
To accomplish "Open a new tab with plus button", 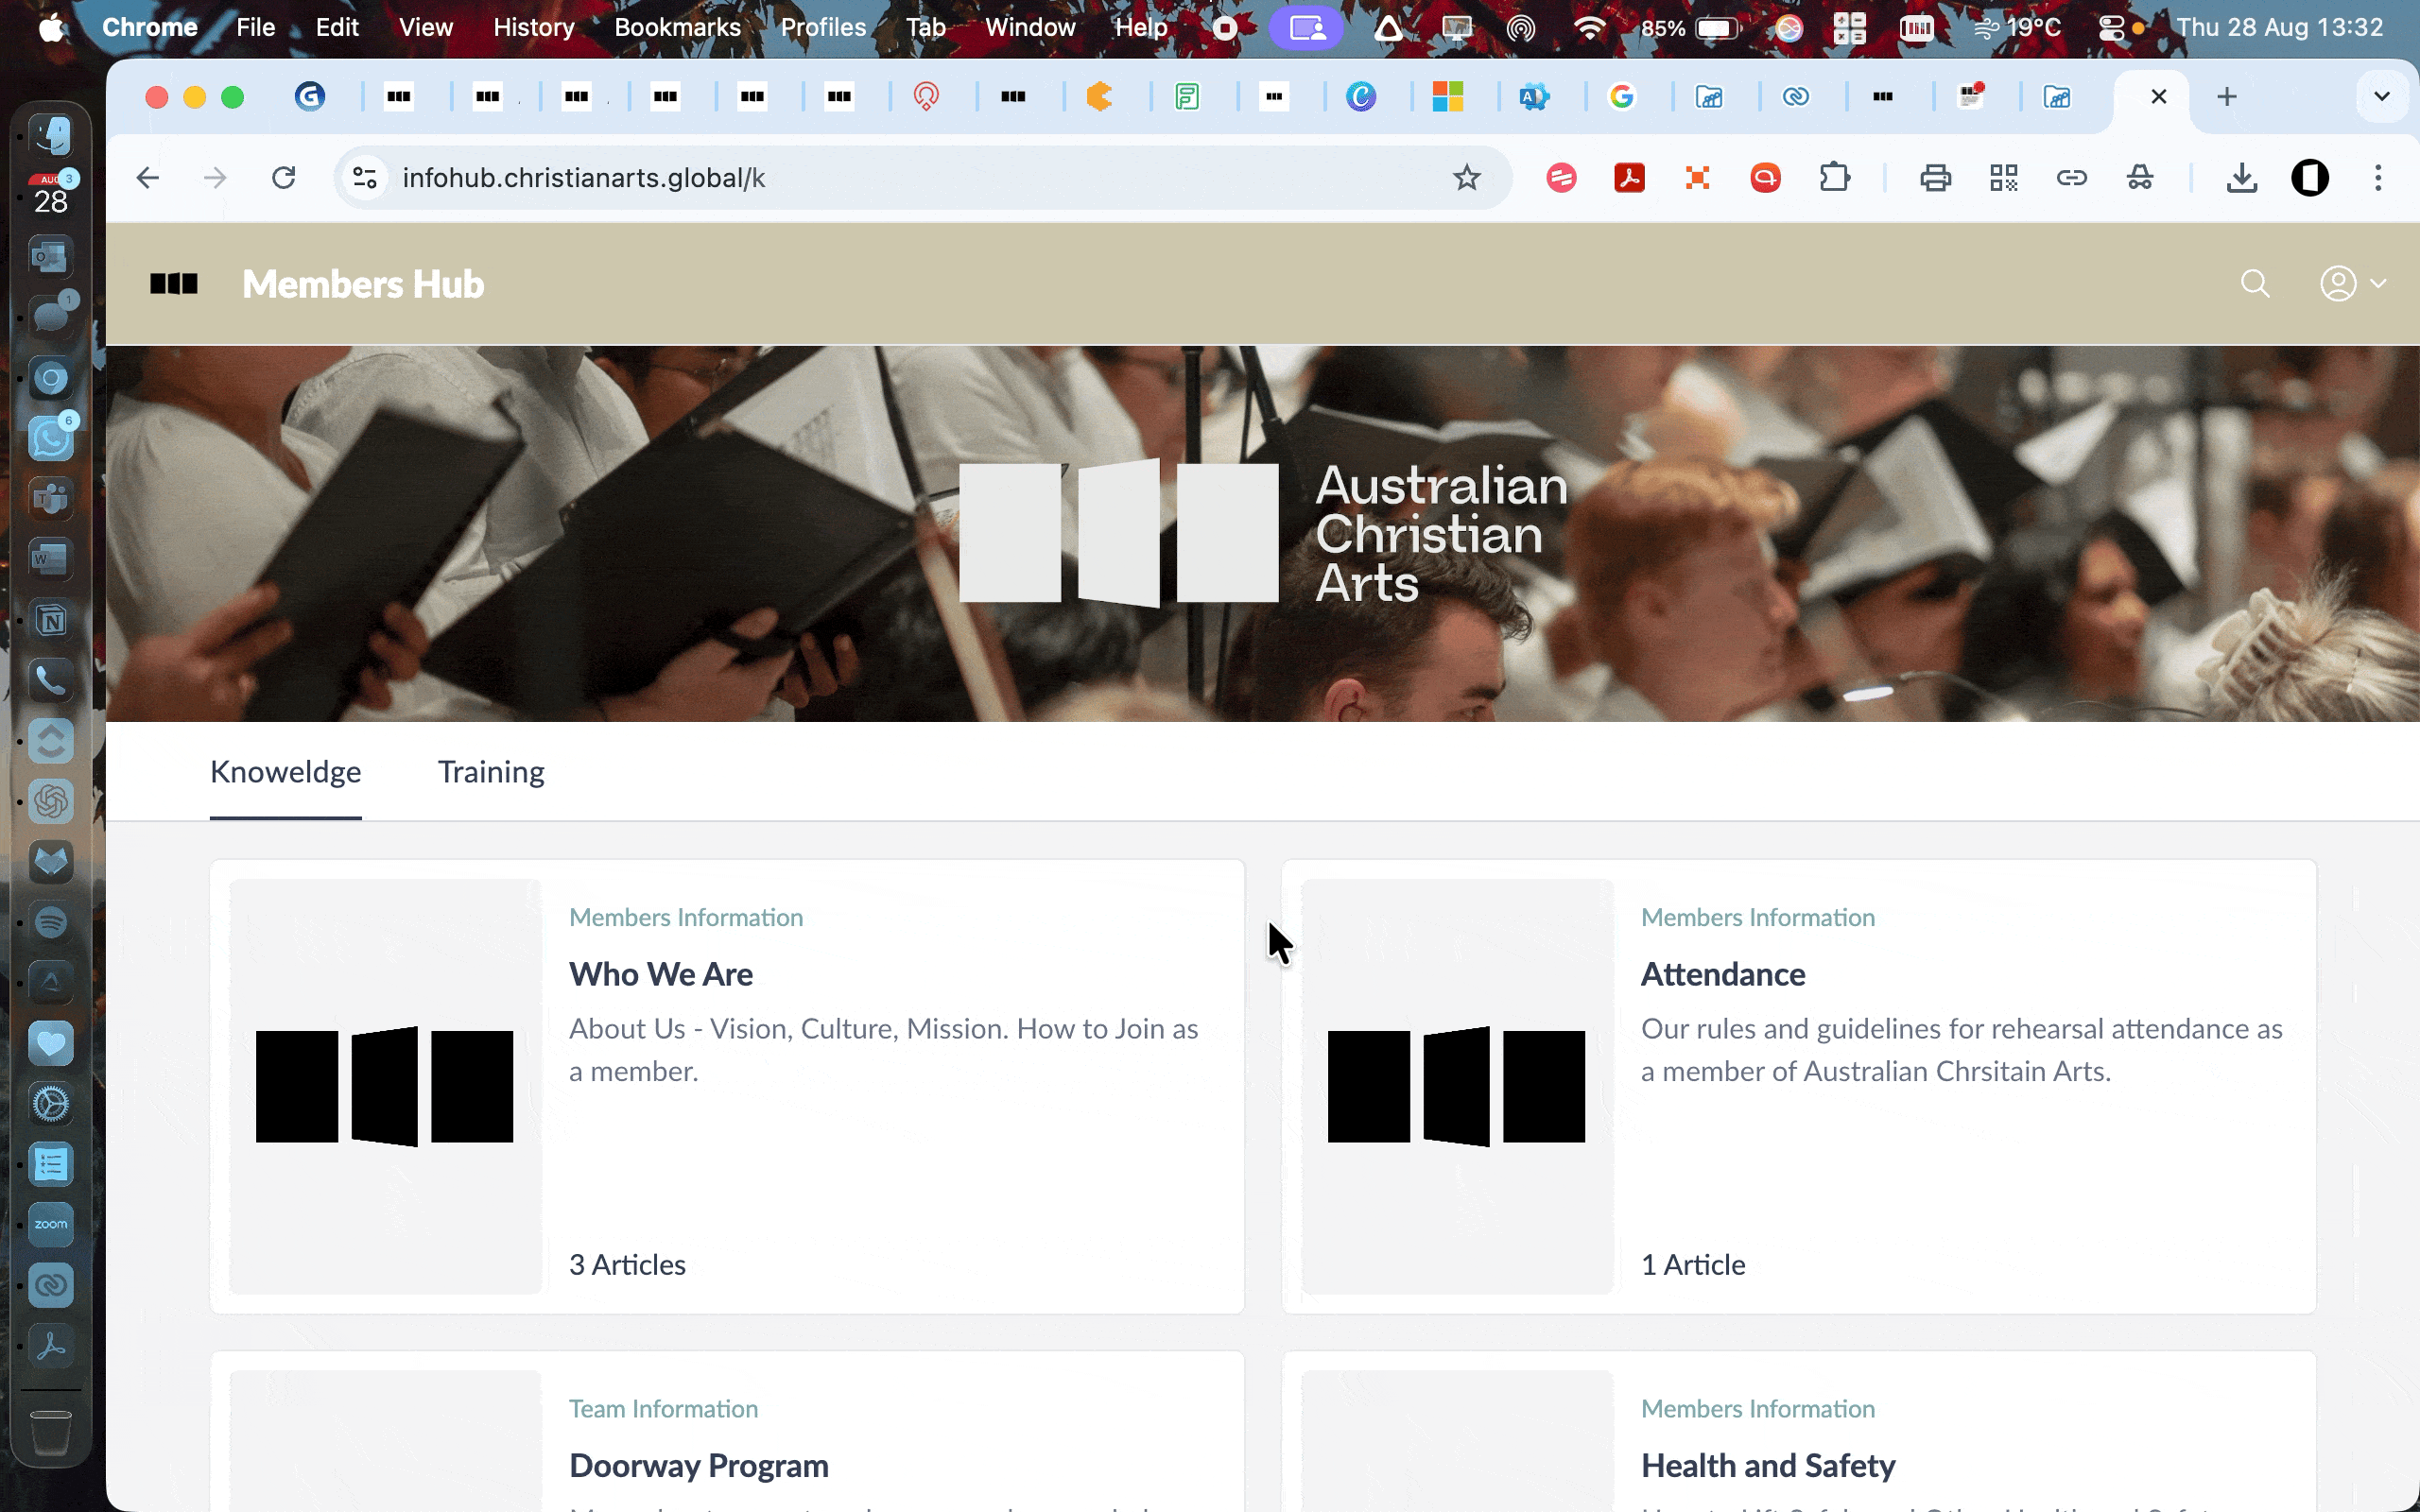I will tap(2226, 96).
